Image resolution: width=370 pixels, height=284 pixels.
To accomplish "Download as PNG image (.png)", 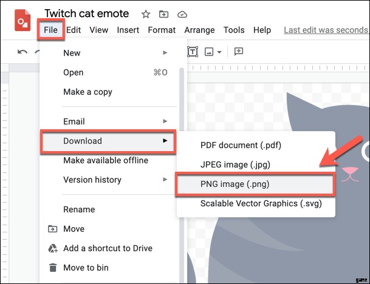I will coord(255,184).
